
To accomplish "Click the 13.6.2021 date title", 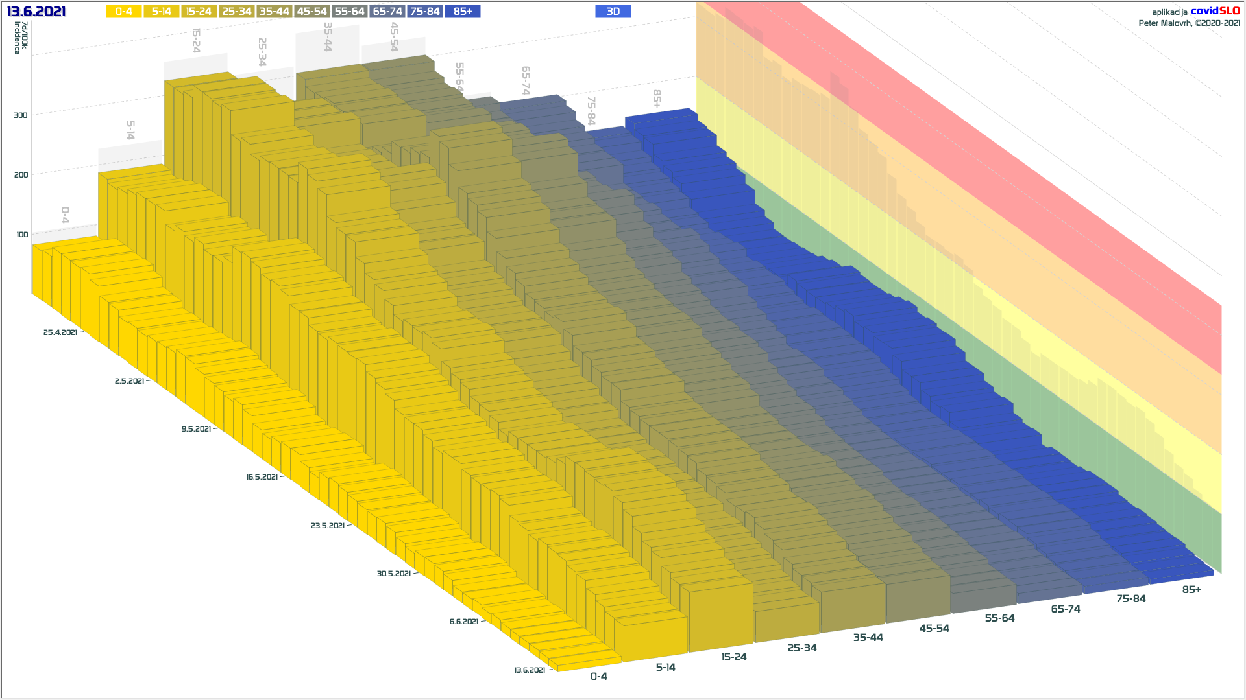I will click(x=36, y=12).
